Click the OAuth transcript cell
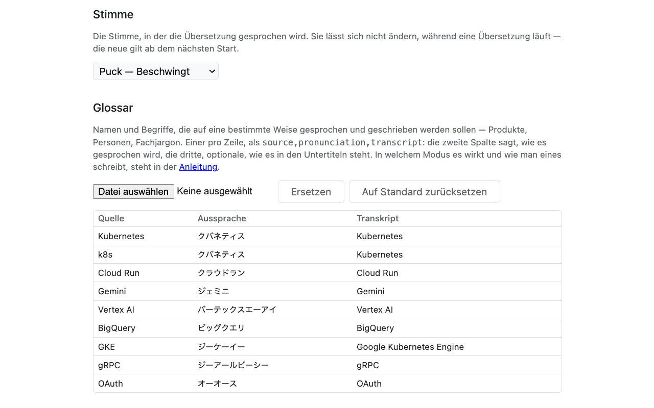654x408 pixels. 457,384
